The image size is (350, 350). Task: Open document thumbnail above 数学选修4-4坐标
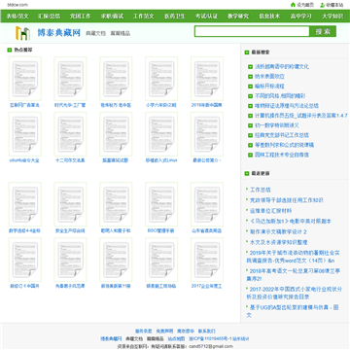pyautogui.click(x=25, y=204)
